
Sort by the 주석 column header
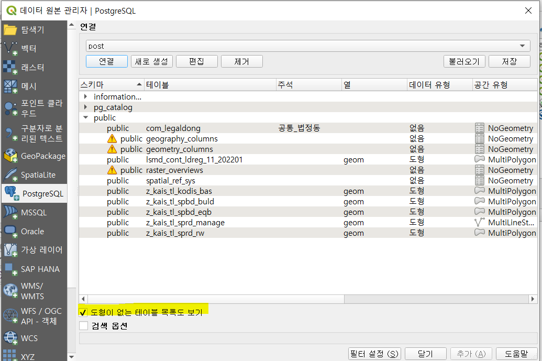(308, 85)
